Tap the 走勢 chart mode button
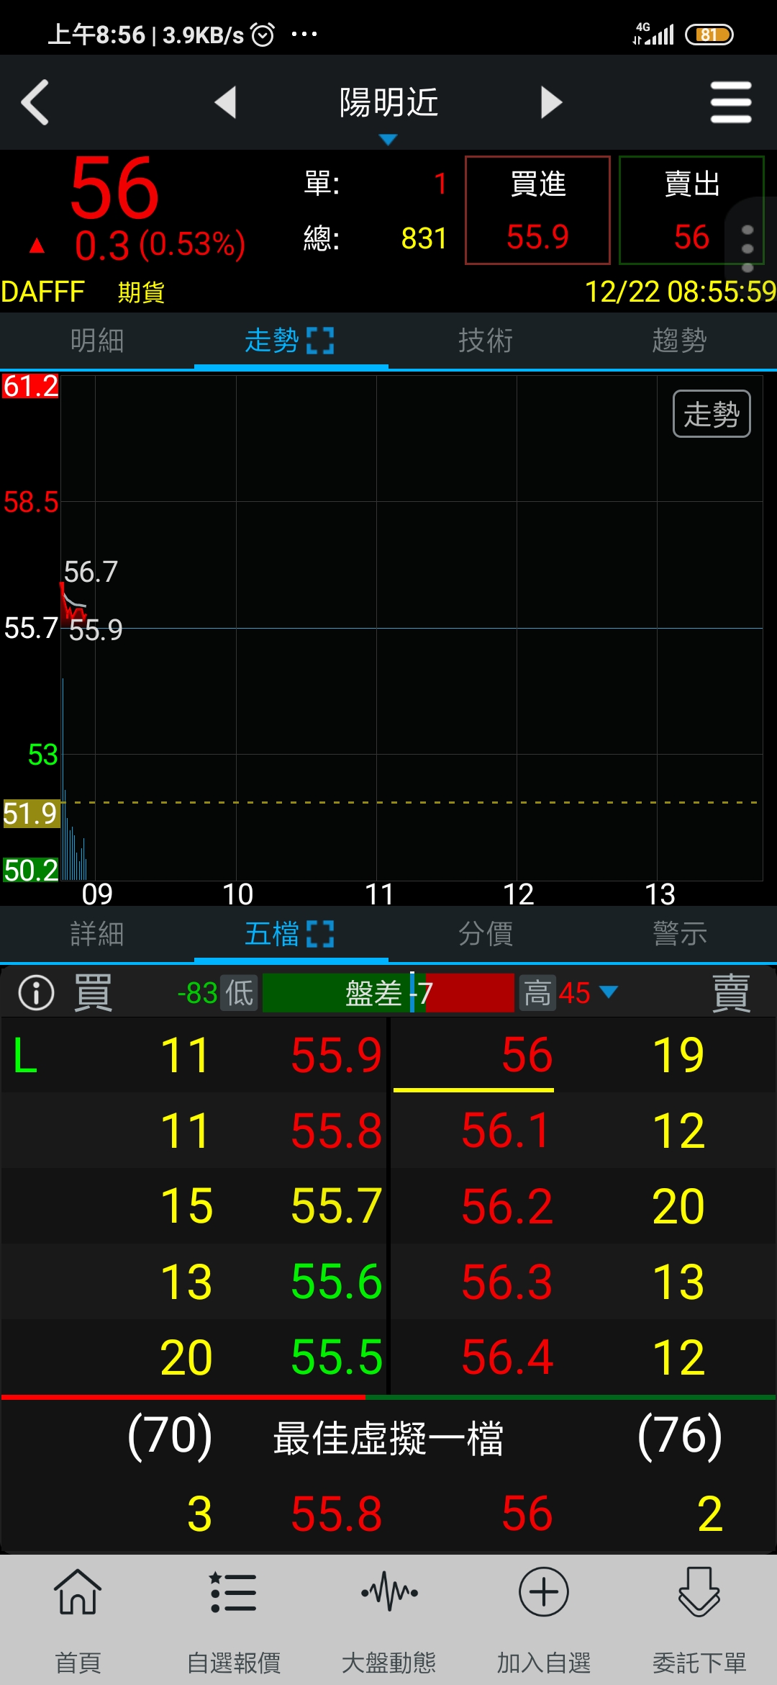This screenshot has height=1685, width=777. (x=712, y=414)
